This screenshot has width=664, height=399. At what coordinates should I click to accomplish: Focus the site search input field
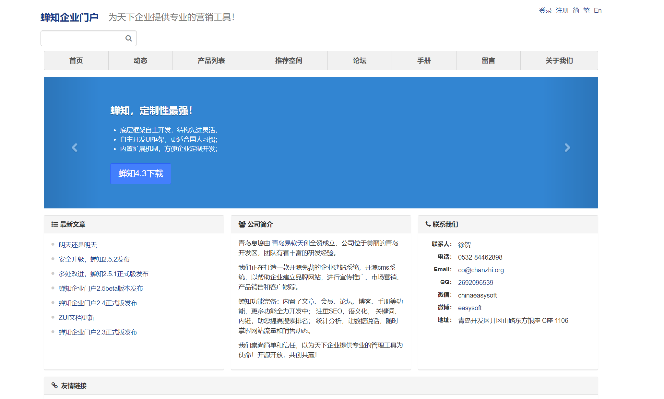[83, 38]
